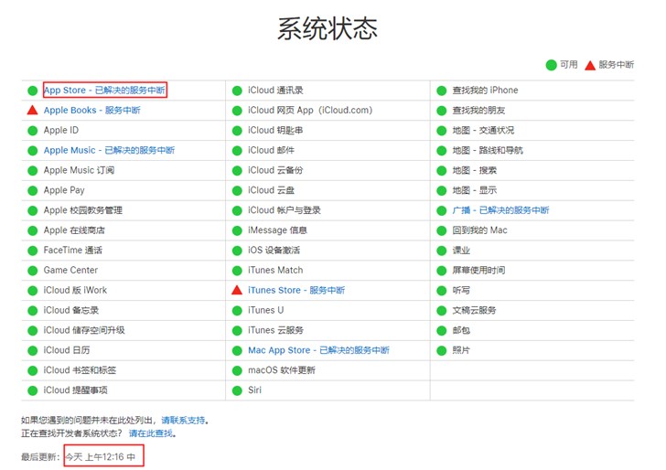Select the iCloud 帐户与登录 text
Screen dimensions: 666x470
285,210
